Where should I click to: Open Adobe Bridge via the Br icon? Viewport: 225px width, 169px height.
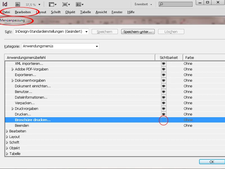(x=18, y=5)
